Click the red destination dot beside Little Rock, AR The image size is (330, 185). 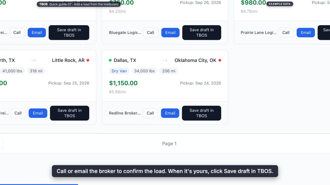coord(88,60)
